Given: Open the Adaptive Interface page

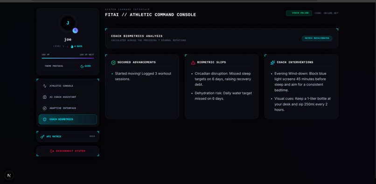Looking at the screenshot, I should pos(68,108).
